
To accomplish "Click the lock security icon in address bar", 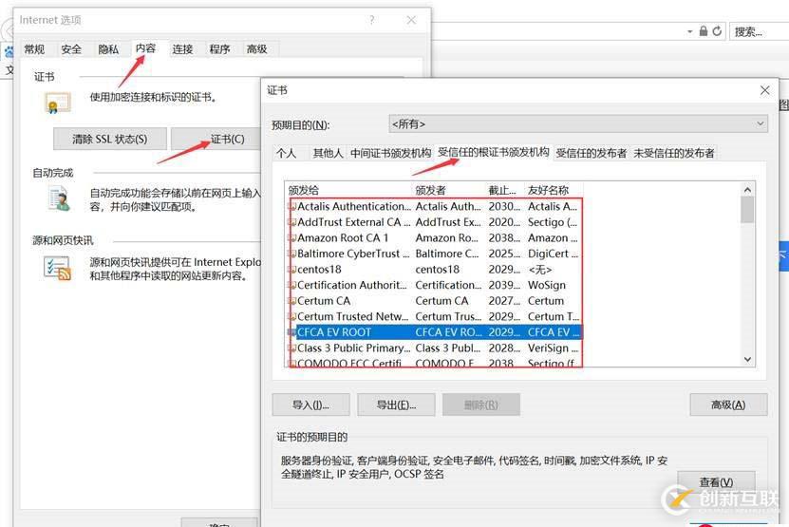I will [704, 31].
